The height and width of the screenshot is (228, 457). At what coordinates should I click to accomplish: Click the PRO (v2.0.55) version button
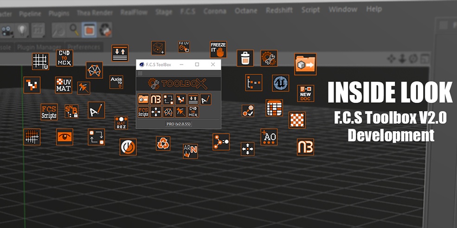[179, 124]
